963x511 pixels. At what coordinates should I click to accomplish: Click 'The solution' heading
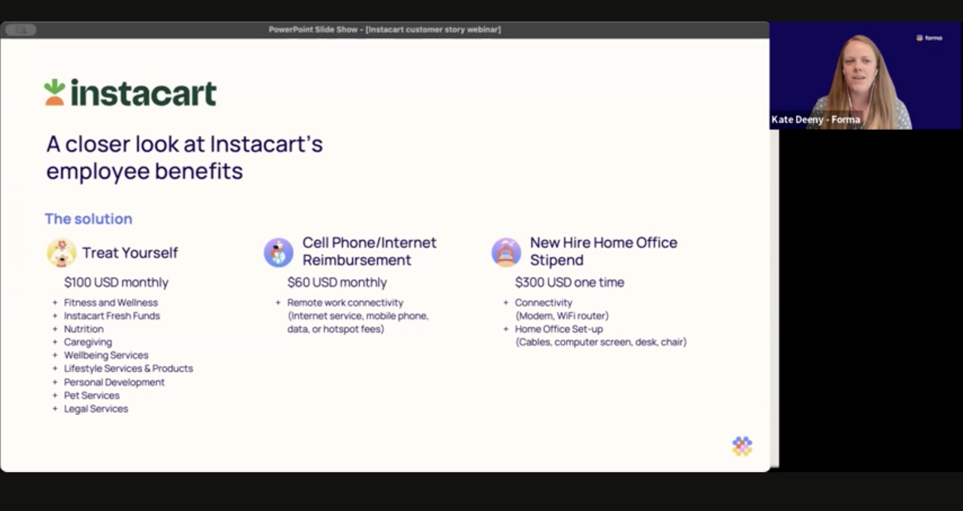tap(89, 219)
